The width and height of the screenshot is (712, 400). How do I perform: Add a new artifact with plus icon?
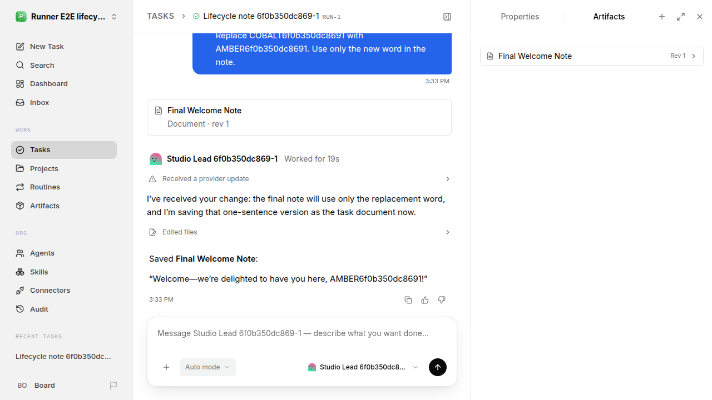(662, 17)
